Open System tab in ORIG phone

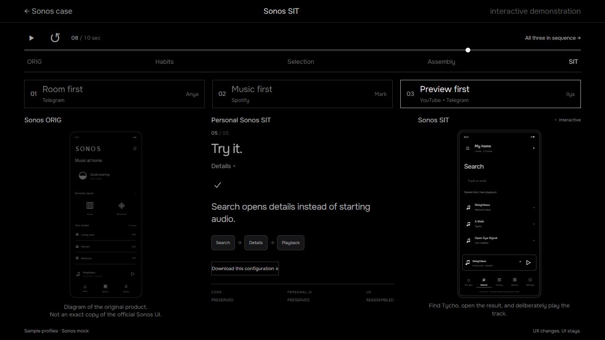click(x=105, y=288)
